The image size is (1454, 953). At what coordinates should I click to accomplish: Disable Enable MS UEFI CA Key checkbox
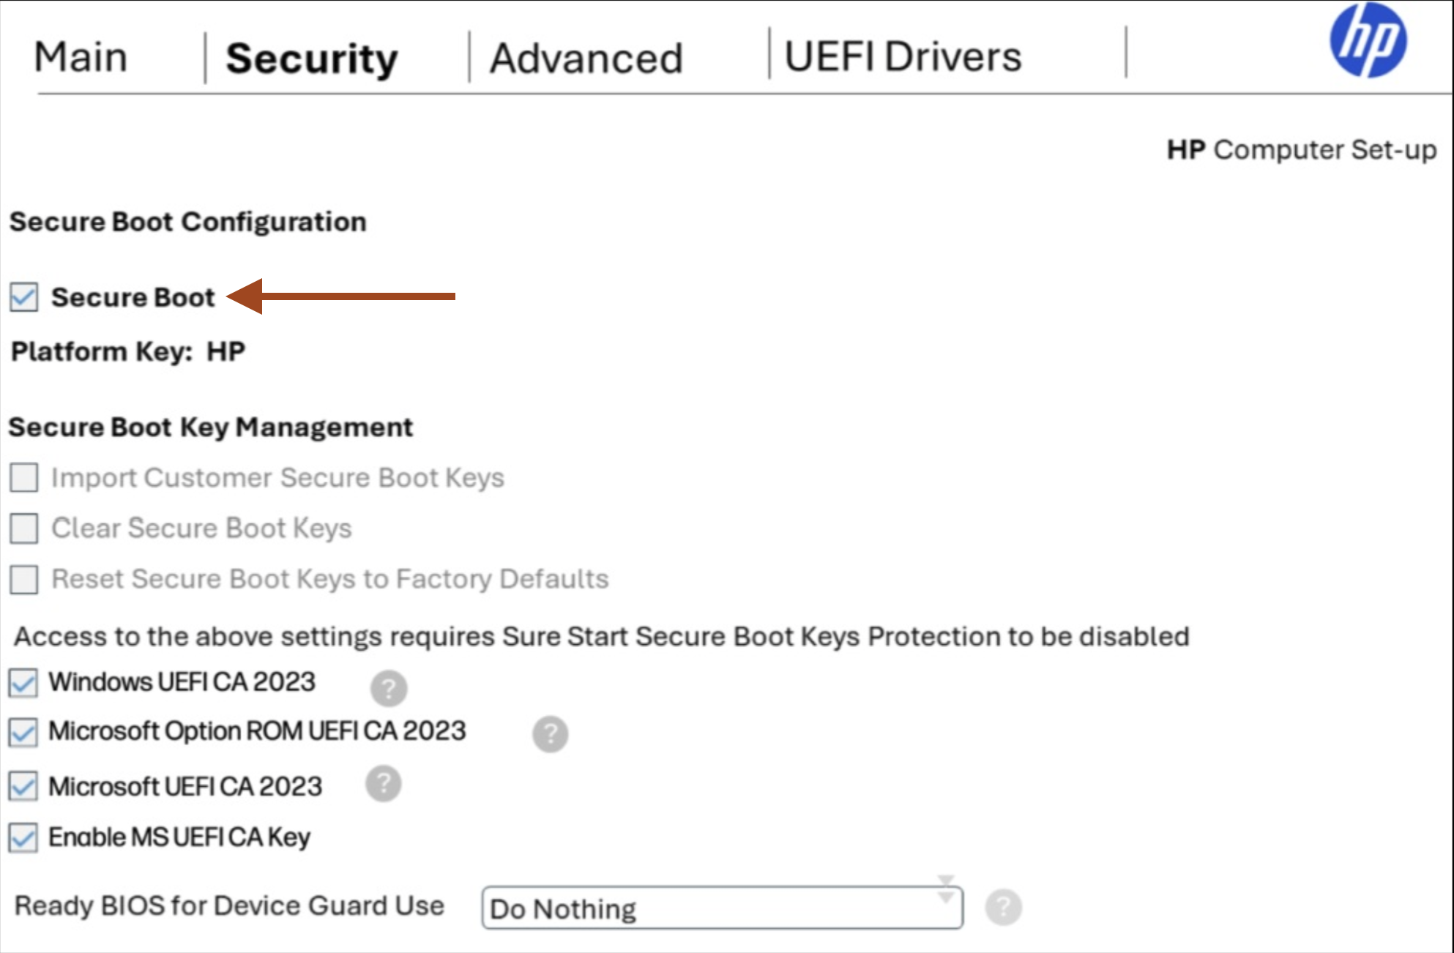(x=23, y=837)
